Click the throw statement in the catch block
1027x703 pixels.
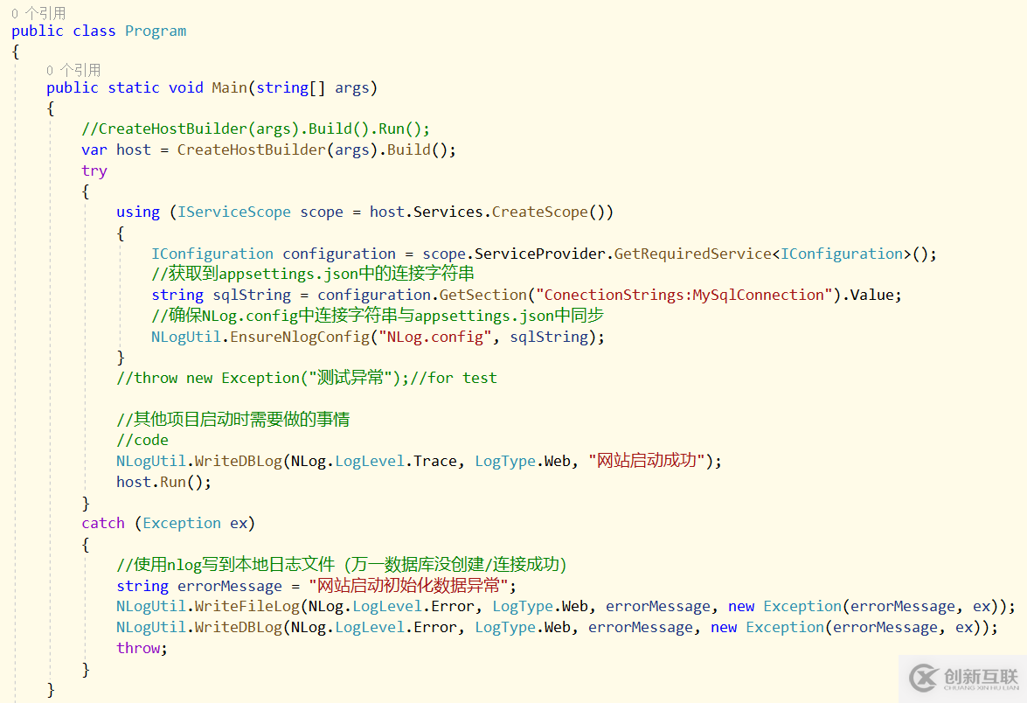pyautogui.click(x=138, y=647)
